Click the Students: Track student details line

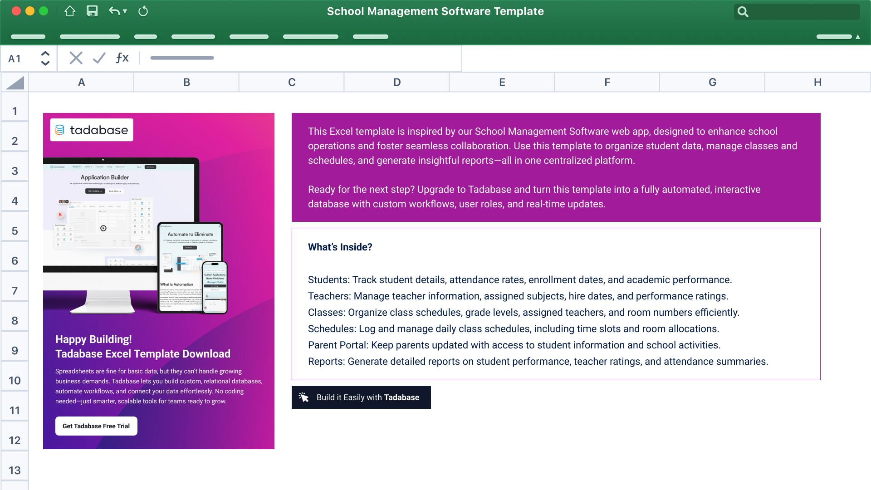coord(520,280)
